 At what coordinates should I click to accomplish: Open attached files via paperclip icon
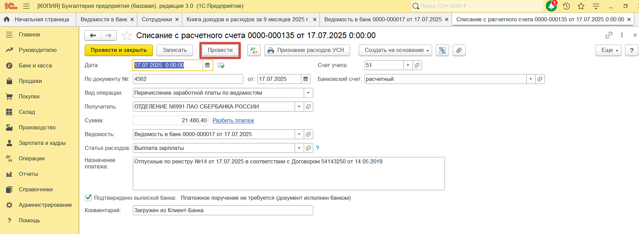(459, 50)
